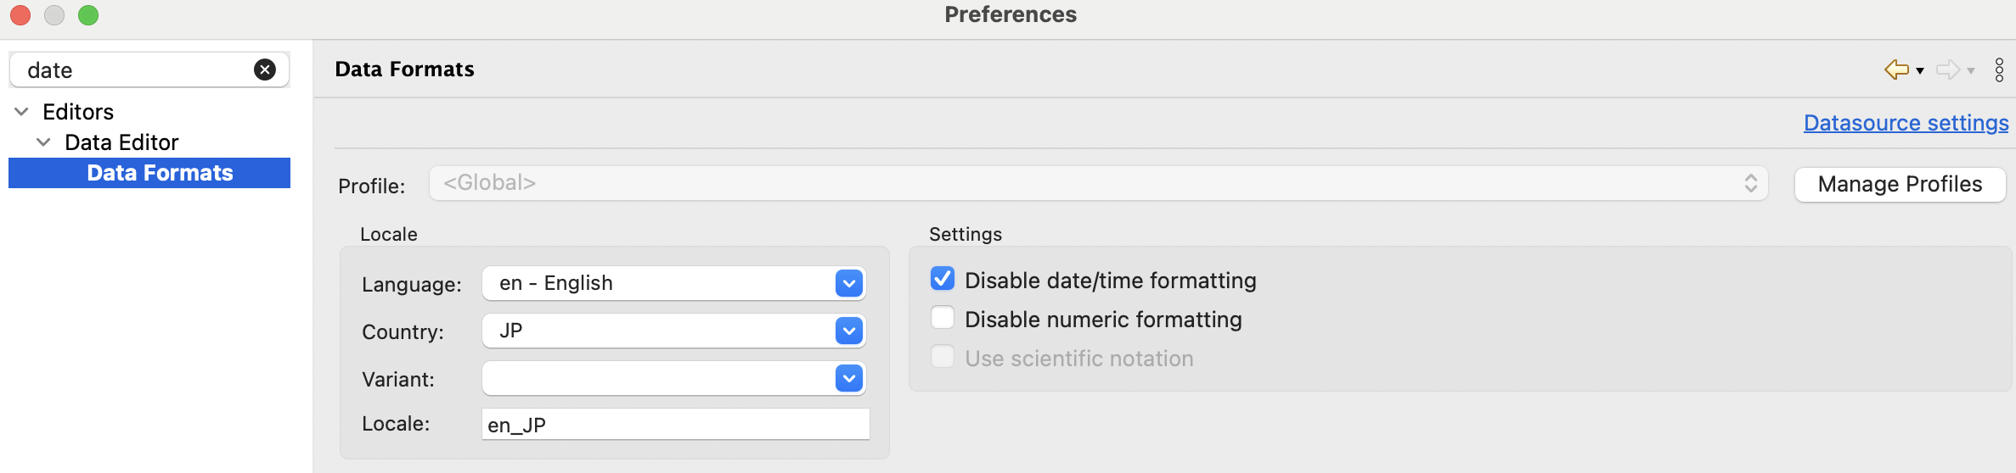Select Data Formats in the tree
The width and height of the screenshot is (2016, 473).
[x=160, y=173]
